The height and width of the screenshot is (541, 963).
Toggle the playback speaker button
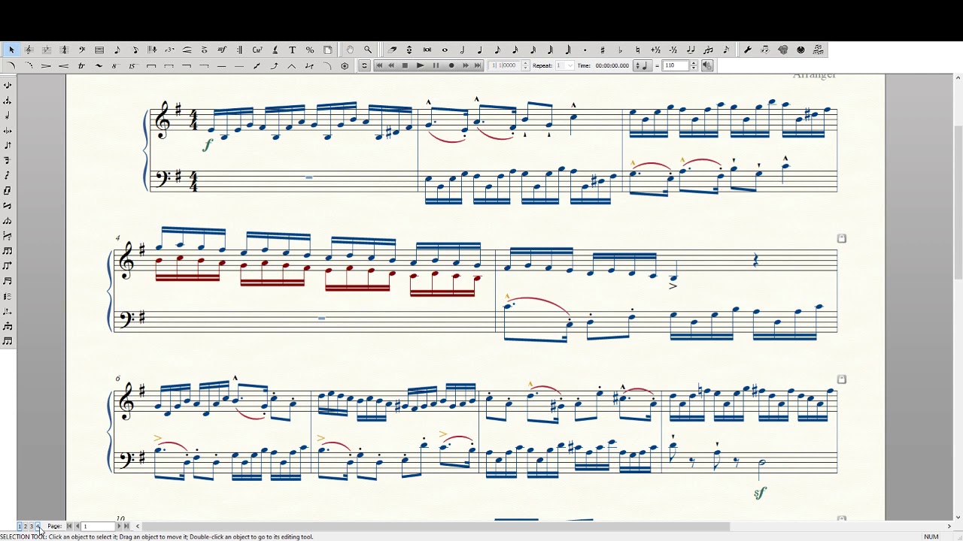(707, 65)
